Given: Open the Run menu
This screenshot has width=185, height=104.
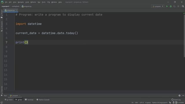Looking at the screenshot, I should pos(39,2).
